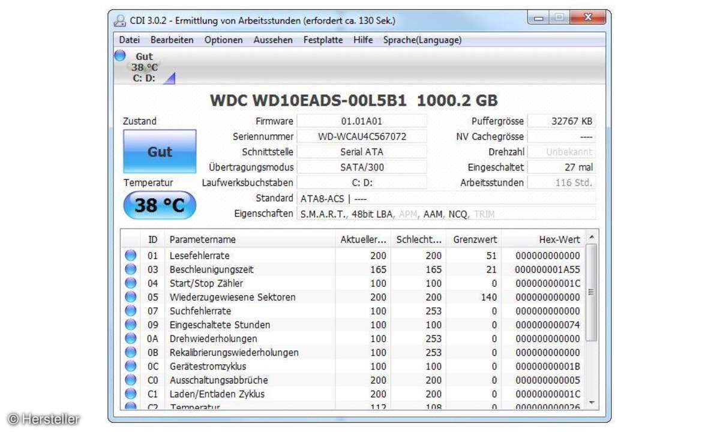Viewport: 720px width, 432px height.
Task: Open the Aussehen menu
Action: coord(273,40)
